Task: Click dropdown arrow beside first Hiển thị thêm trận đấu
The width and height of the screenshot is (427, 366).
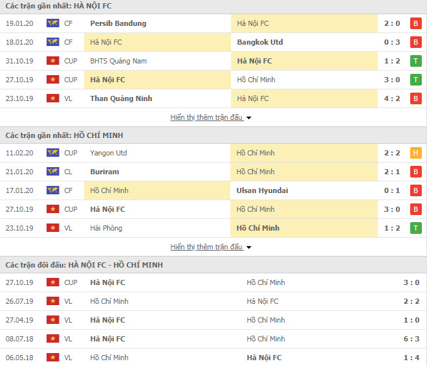Action: [248, 118]
